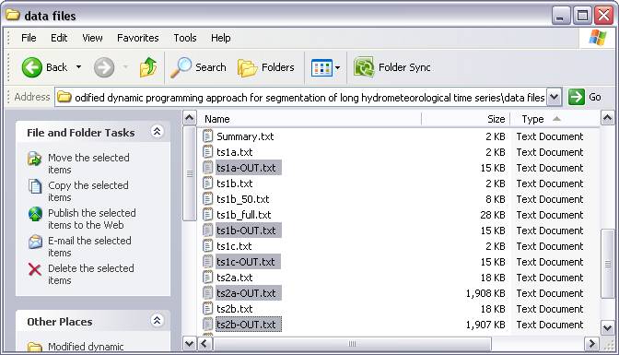Select the file ts1b_50.txt
Screen dimensions: 619x355
pos(243,199)
